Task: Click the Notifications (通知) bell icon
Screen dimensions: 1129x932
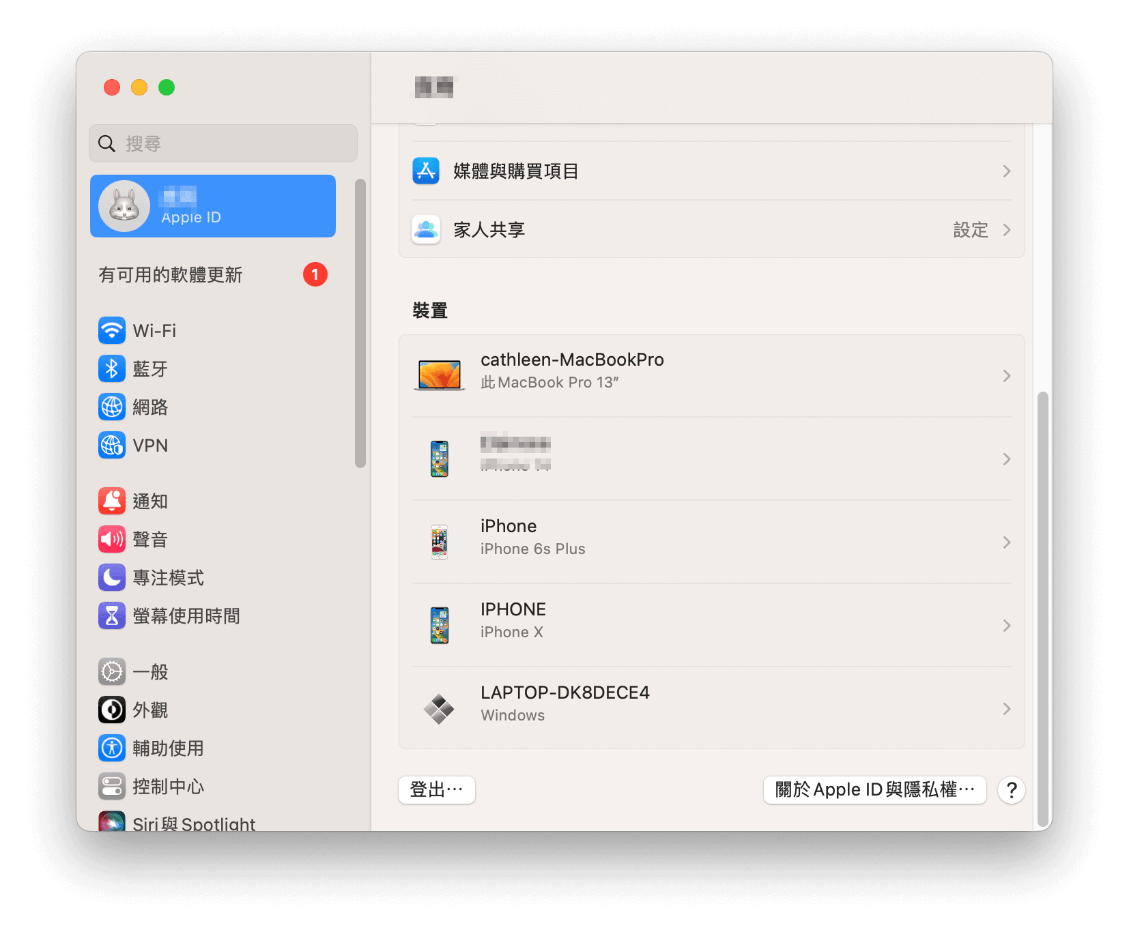Action: [112, 501]
